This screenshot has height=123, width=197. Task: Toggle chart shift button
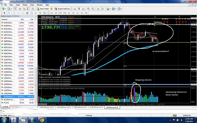[102, 9]
